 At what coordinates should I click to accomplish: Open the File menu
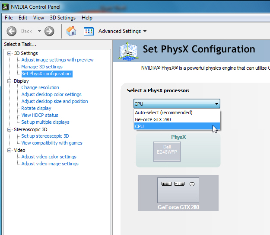pyautogui.click(x=9, y=18)
